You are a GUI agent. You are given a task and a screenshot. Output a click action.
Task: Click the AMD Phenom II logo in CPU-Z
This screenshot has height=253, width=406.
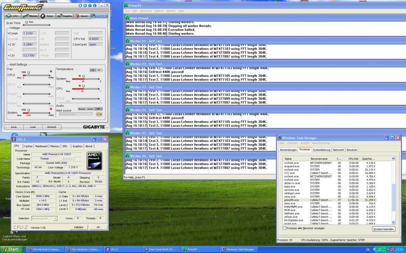click(x=95, y=161)
